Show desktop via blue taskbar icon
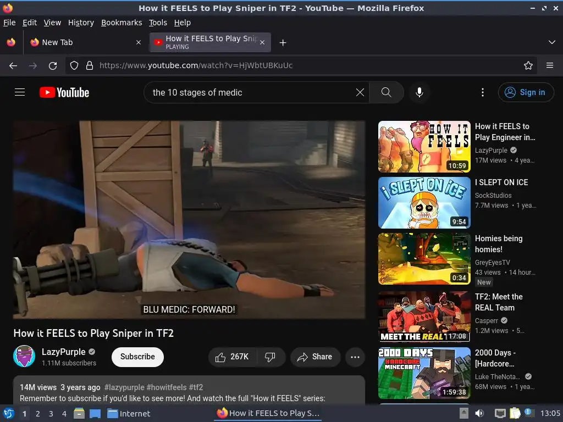 [x=95, y=414]
